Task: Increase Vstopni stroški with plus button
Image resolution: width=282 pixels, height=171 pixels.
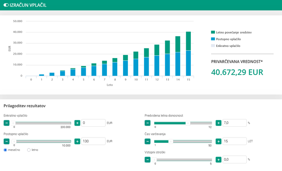Action: (218, 160)
